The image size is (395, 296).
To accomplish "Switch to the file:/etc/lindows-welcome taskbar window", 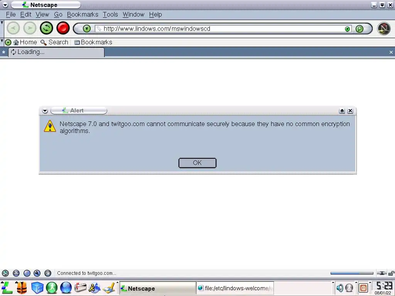I will 235,288.
